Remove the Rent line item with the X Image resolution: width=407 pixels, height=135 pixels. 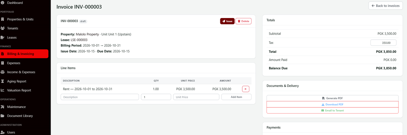245,89
